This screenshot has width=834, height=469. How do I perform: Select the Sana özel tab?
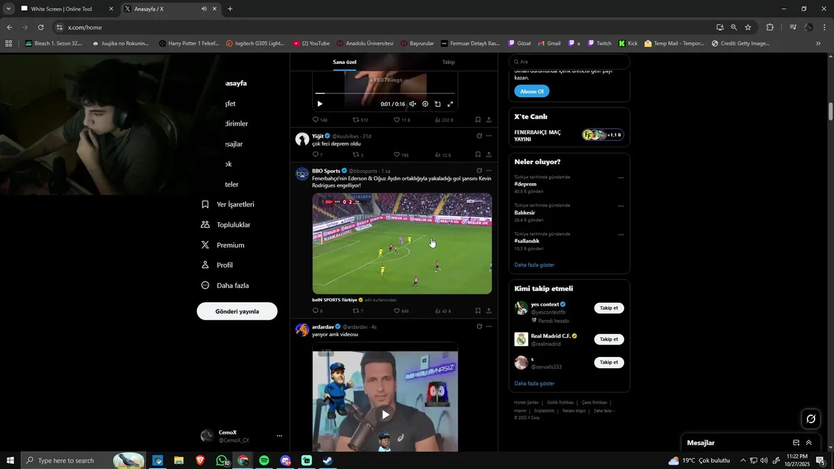click(x=345, y=62)
